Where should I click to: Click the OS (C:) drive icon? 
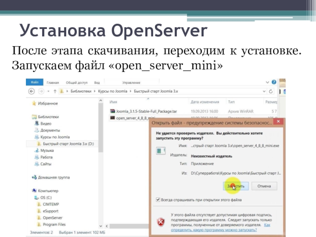coord(36,197)
